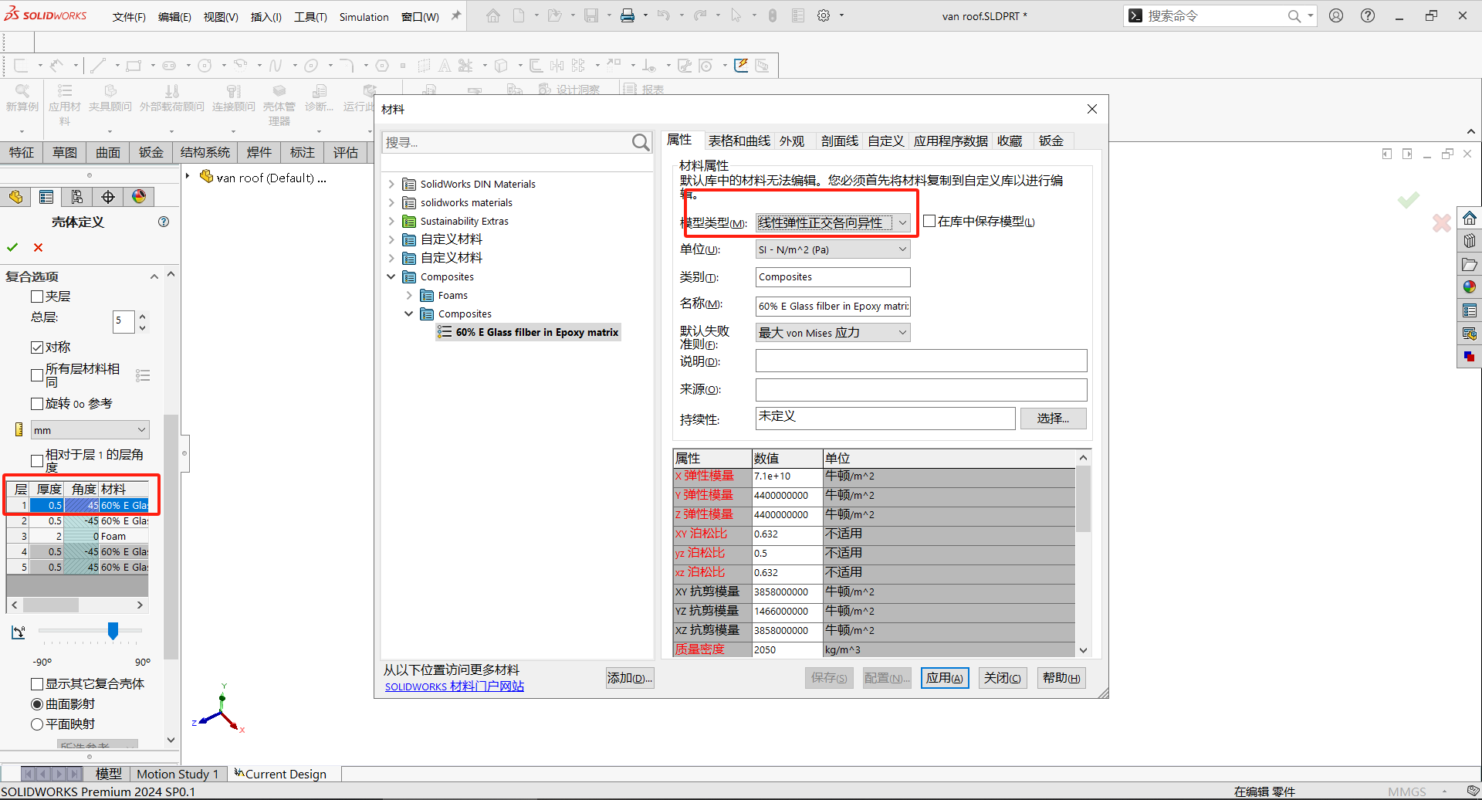
Task: Increase the 总层 total plies stepper
Action: [x=142, y=317]
